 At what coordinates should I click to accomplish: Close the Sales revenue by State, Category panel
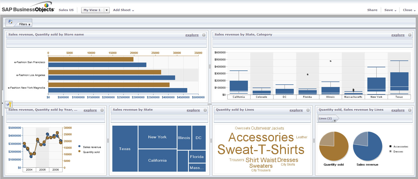tap(410, 35)
